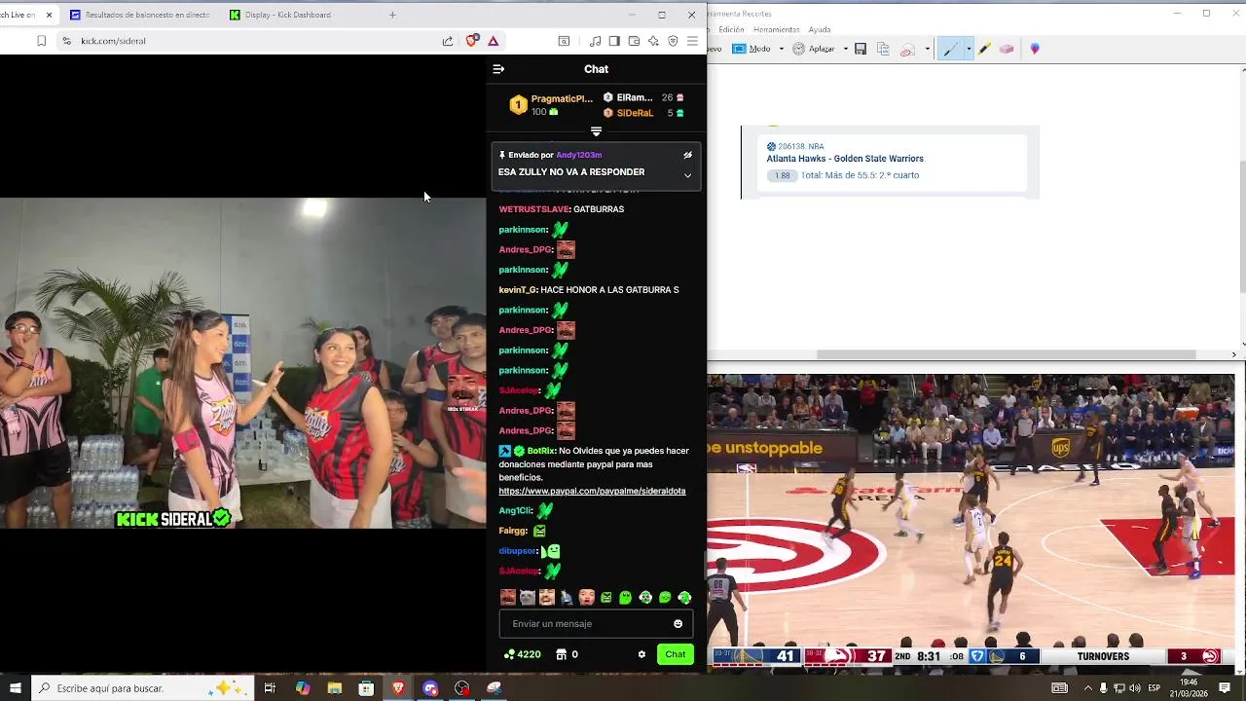Open Ayuda menu in Herramienta Recortes
The width and height of the screenshot is (1246, 701).
pyautogui.click(x=820, y=30)
